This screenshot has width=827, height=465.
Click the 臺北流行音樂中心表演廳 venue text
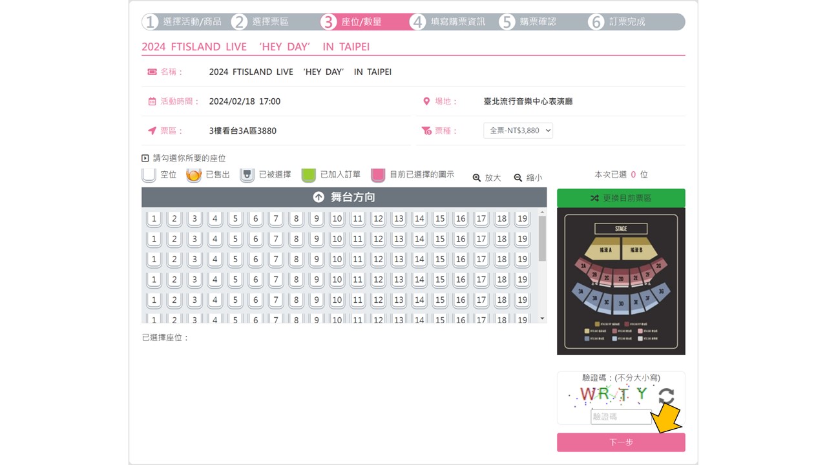(528, 101)
